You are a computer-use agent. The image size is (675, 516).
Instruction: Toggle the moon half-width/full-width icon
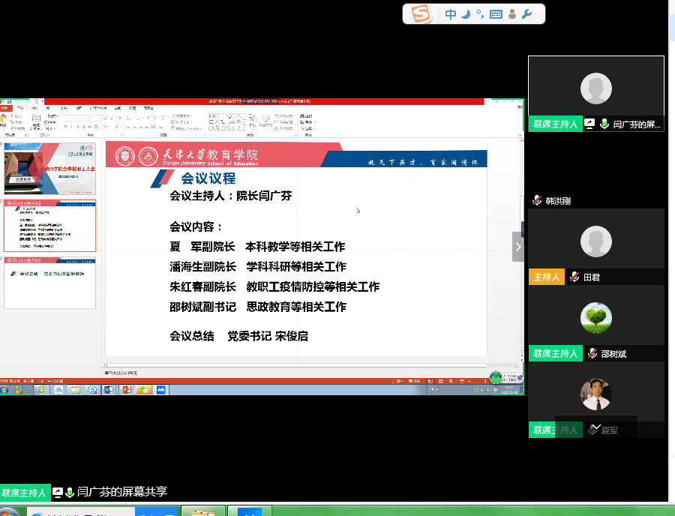(x=466, y=14)
